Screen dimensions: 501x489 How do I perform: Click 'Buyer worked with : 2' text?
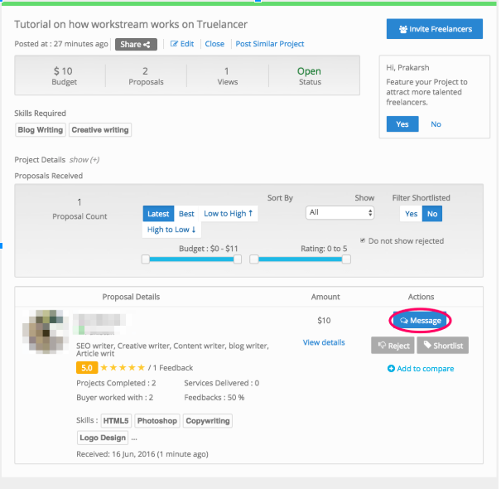(x=115, y=399)
